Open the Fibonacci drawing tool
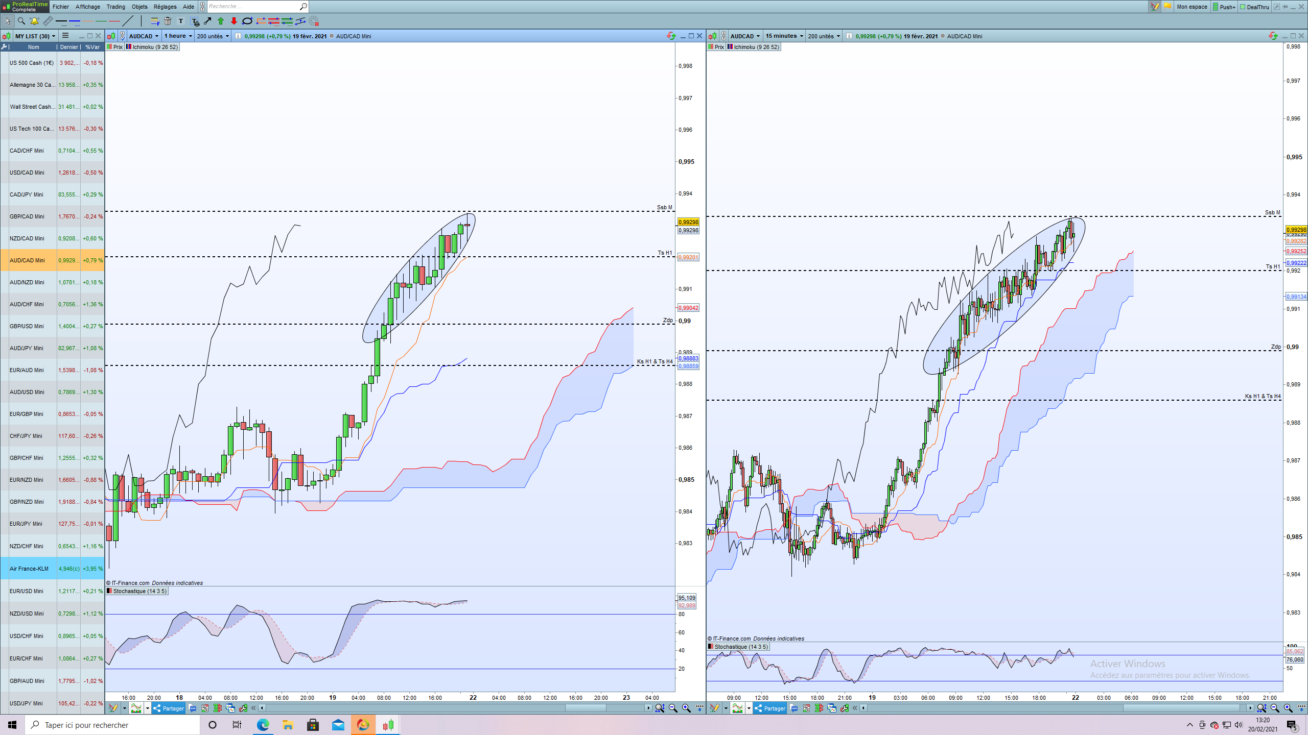 155,21
